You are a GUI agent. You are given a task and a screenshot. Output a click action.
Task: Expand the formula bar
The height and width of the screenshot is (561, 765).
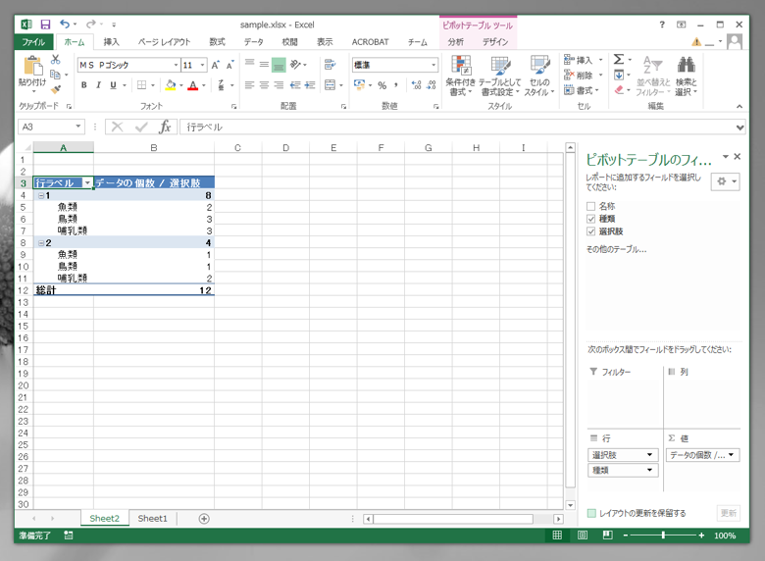click(740, 127)
